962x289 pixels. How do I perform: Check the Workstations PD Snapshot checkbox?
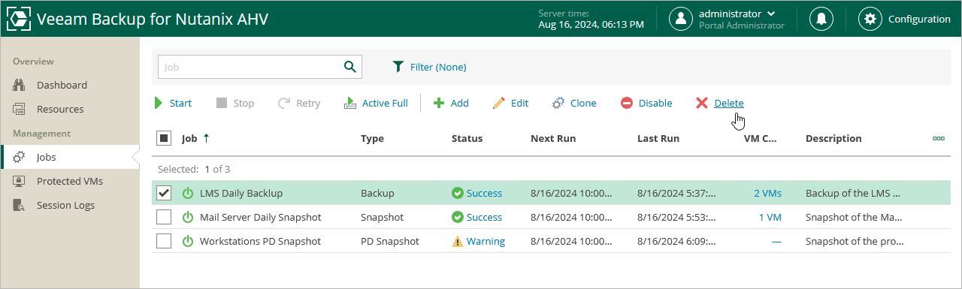coord(164,241)
